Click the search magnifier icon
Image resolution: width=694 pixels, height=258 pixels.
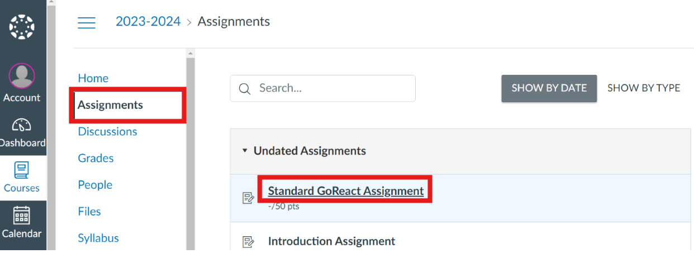[244, 89]
